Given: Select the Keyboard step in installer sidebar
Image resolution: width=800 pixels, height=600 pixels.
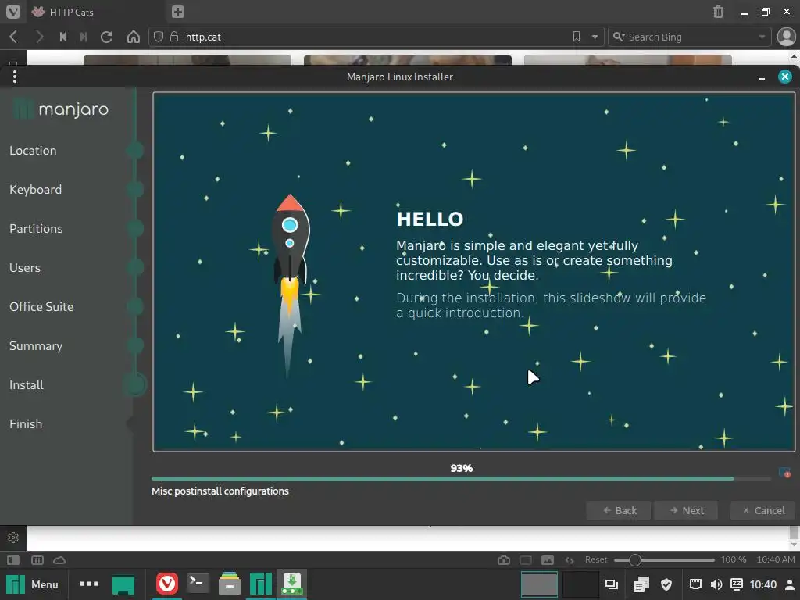Looking at the screenshot, I should (x=35, y=189).
